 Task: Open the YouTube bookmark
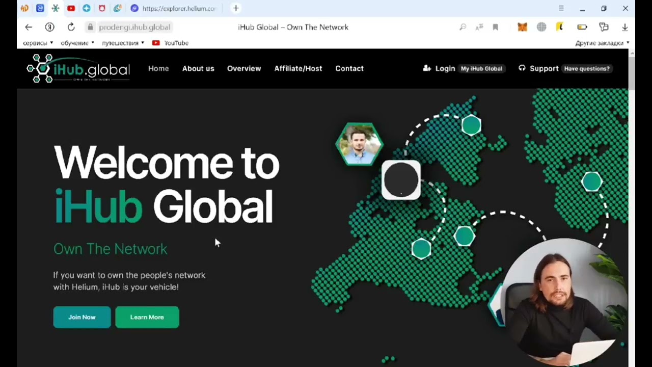click(x=170, y=43)
